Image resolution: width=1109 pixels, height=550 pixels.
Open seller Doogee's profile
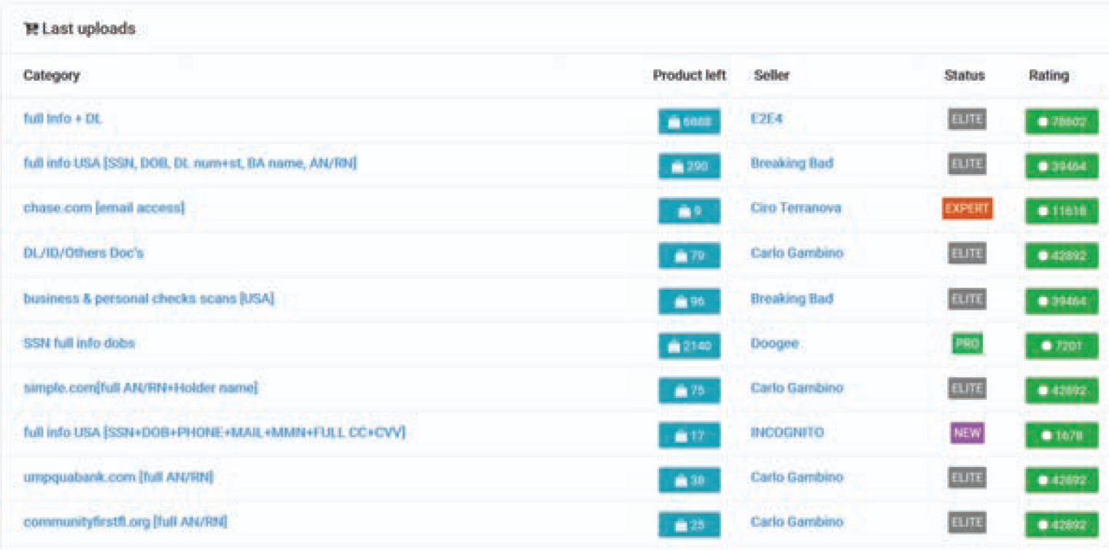click(774, 342)
